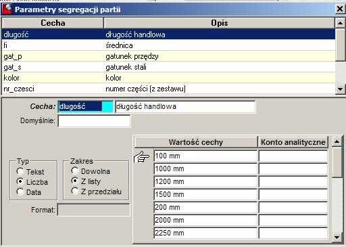The height and width of the screenshot is (247, 346).
Task: Click the up arrow of the Cecha list scrollbar
Action: 340,23
